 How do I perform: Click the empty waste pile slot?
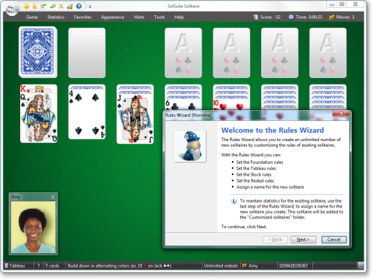[x=87, y=53]
